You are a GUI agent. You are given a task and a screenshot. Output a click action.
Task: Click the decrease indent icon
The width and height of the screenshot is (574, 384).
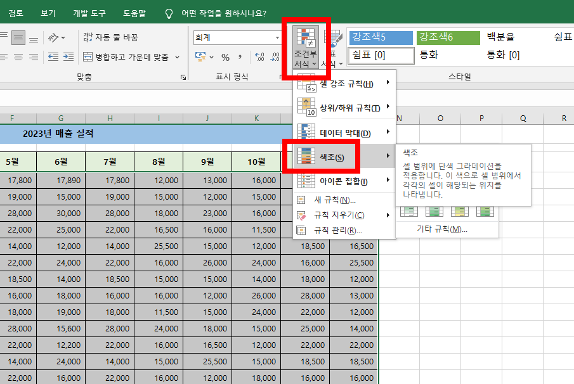coord(53,57)
